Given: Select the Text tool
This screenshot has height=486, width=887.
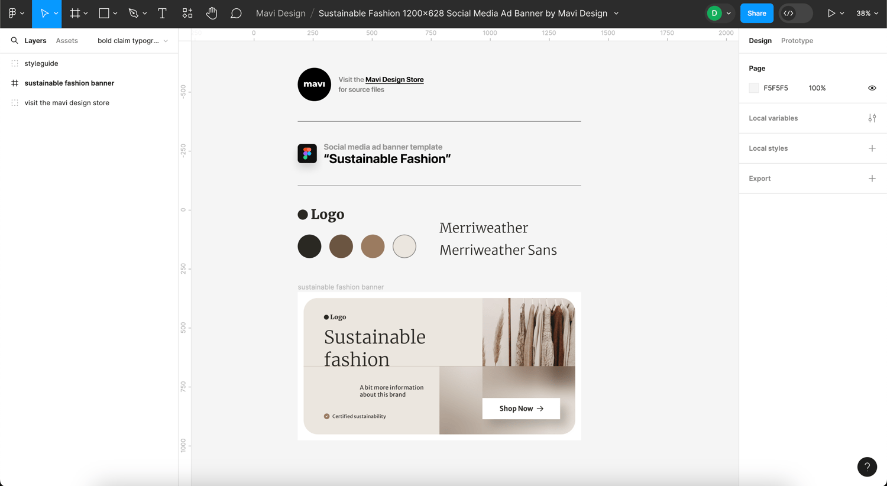Looking at the screenshot, I should tap(162, 13).
